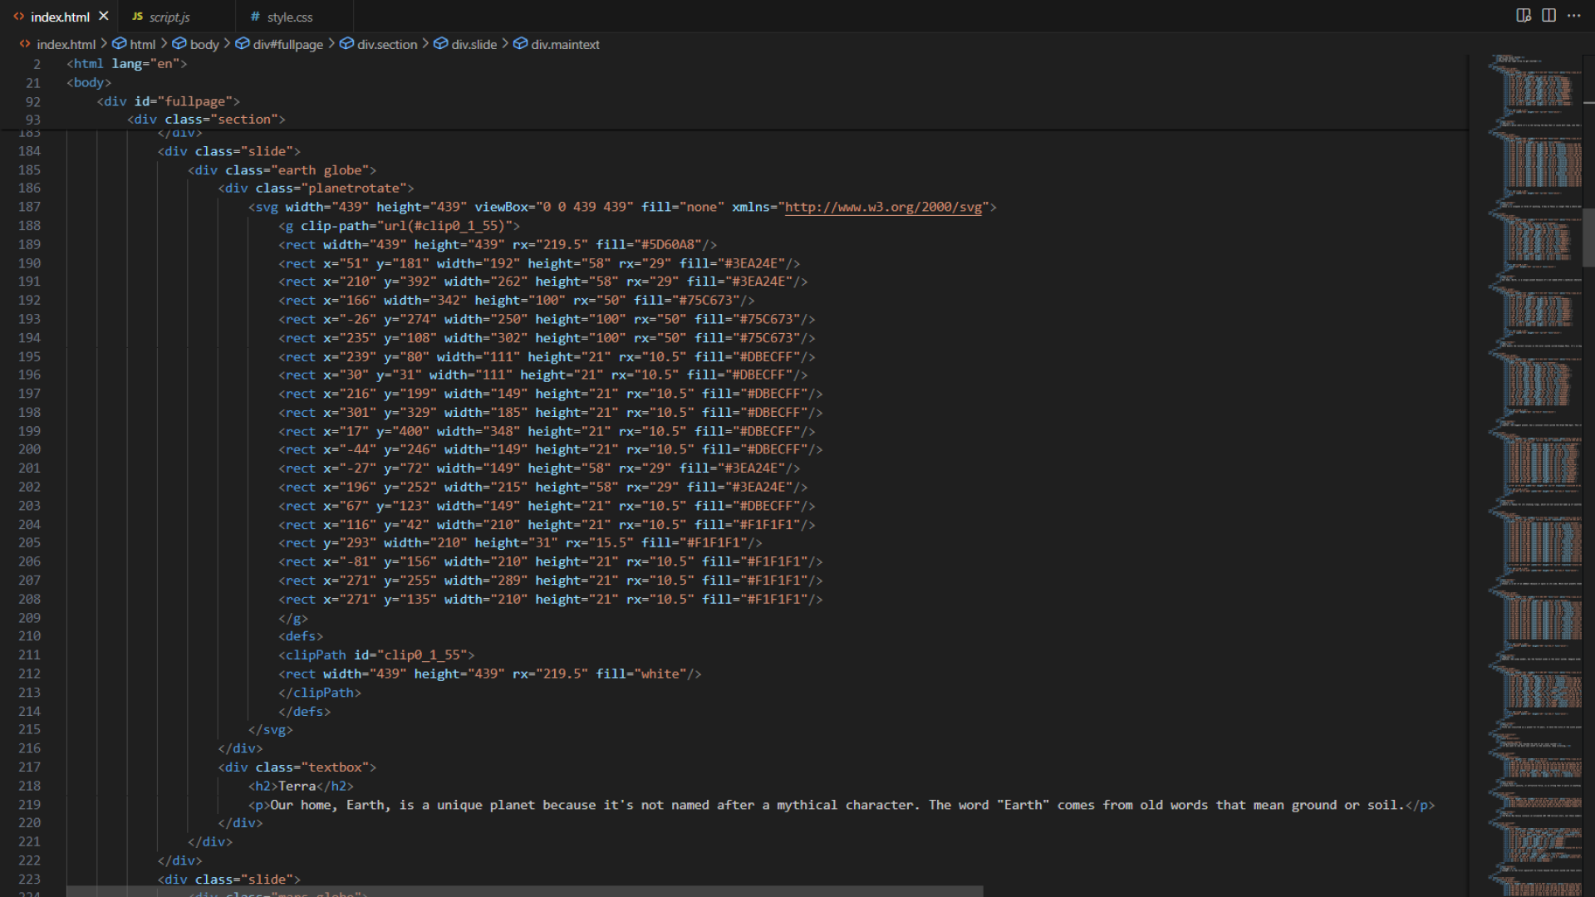This screenshot has width=1595, height=897.
Task: Select line number 211 in the gutter
Action: pos(29,655)
